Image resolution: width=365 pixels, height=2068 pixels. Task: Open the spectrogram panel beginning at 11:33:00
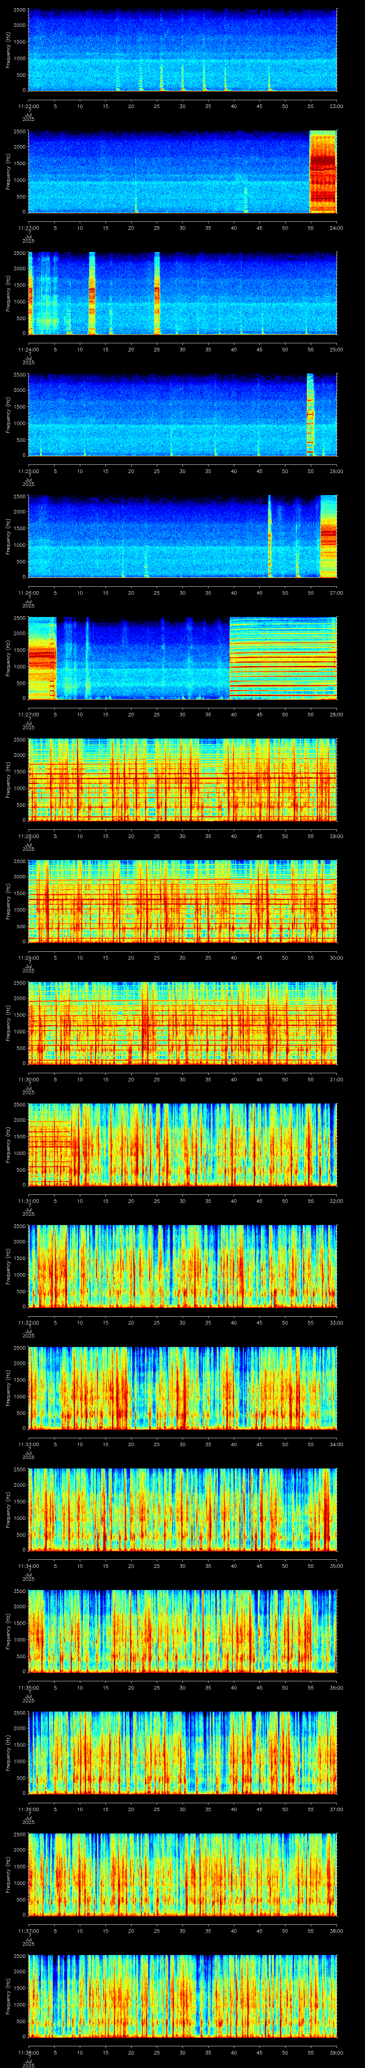tap(182, 1388)
